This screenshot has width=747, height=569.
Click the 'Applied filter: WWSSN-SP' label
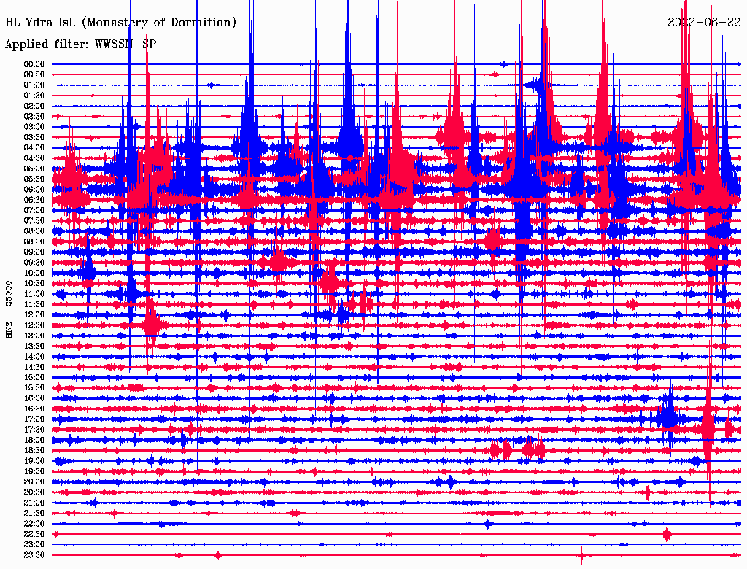point(80,44)
